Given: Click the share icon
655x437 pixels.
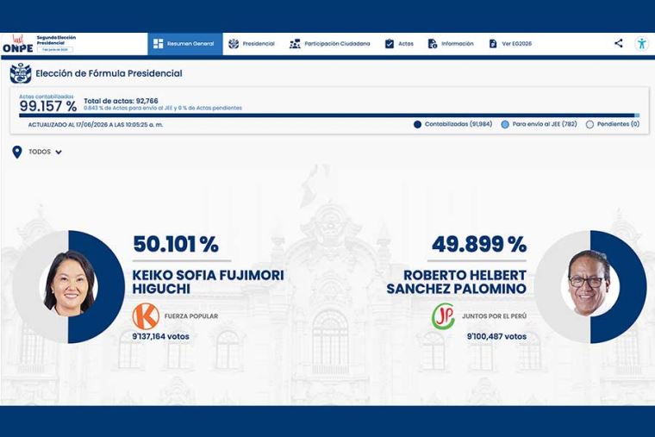Looking at the screenshot, I should tap(619, 43).
